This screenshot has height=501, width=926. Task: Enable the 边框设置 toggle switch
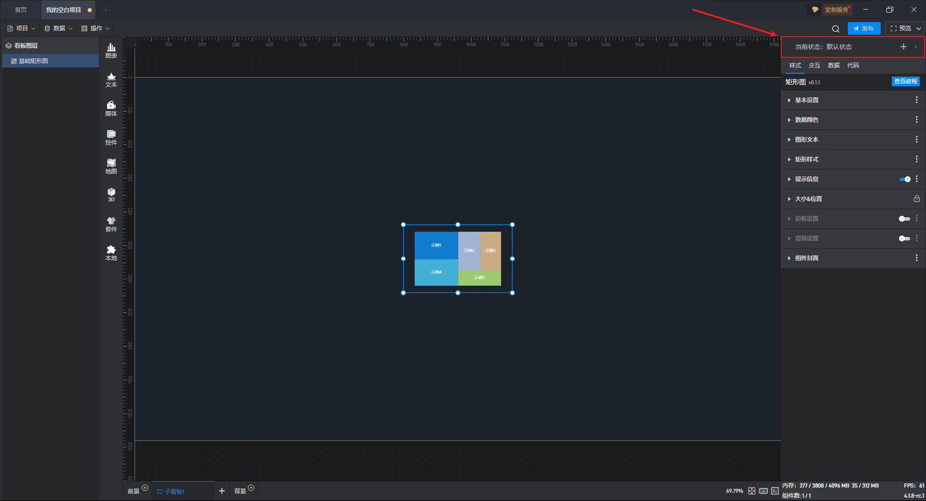(904, 219)
